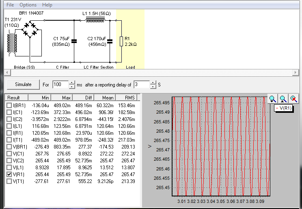Viewport: 302px width, 209px height.
Task: Select the C1 capacitor symbol
Action: [x=74, y=41]
